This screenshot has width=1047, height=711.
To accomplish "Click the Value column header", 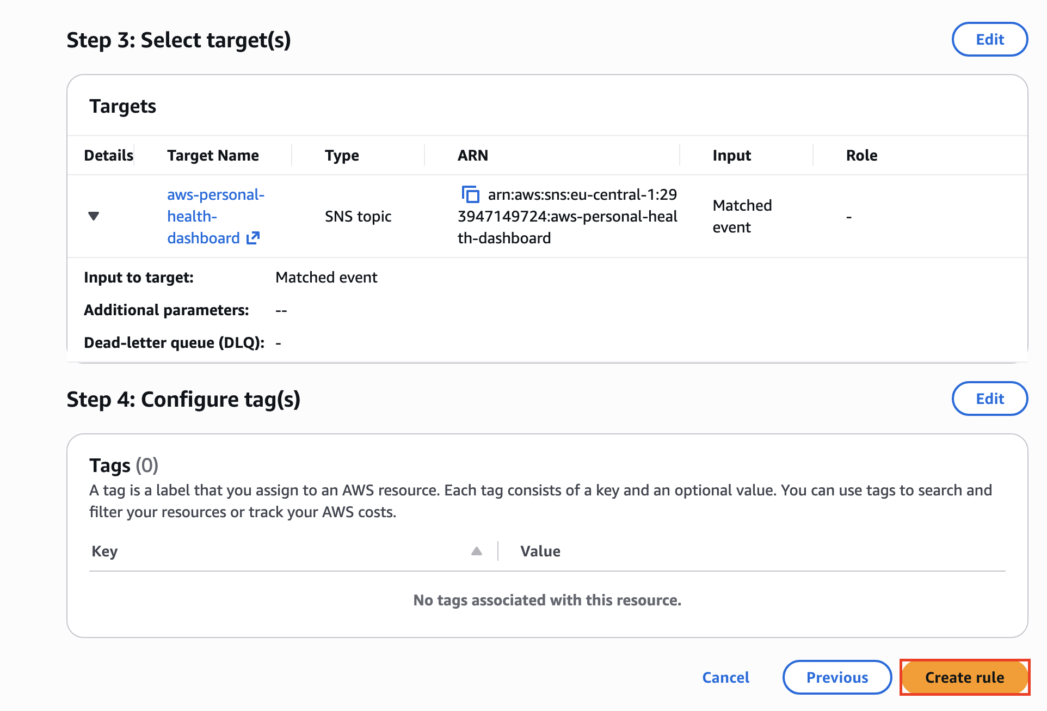I will click(540, 551).
